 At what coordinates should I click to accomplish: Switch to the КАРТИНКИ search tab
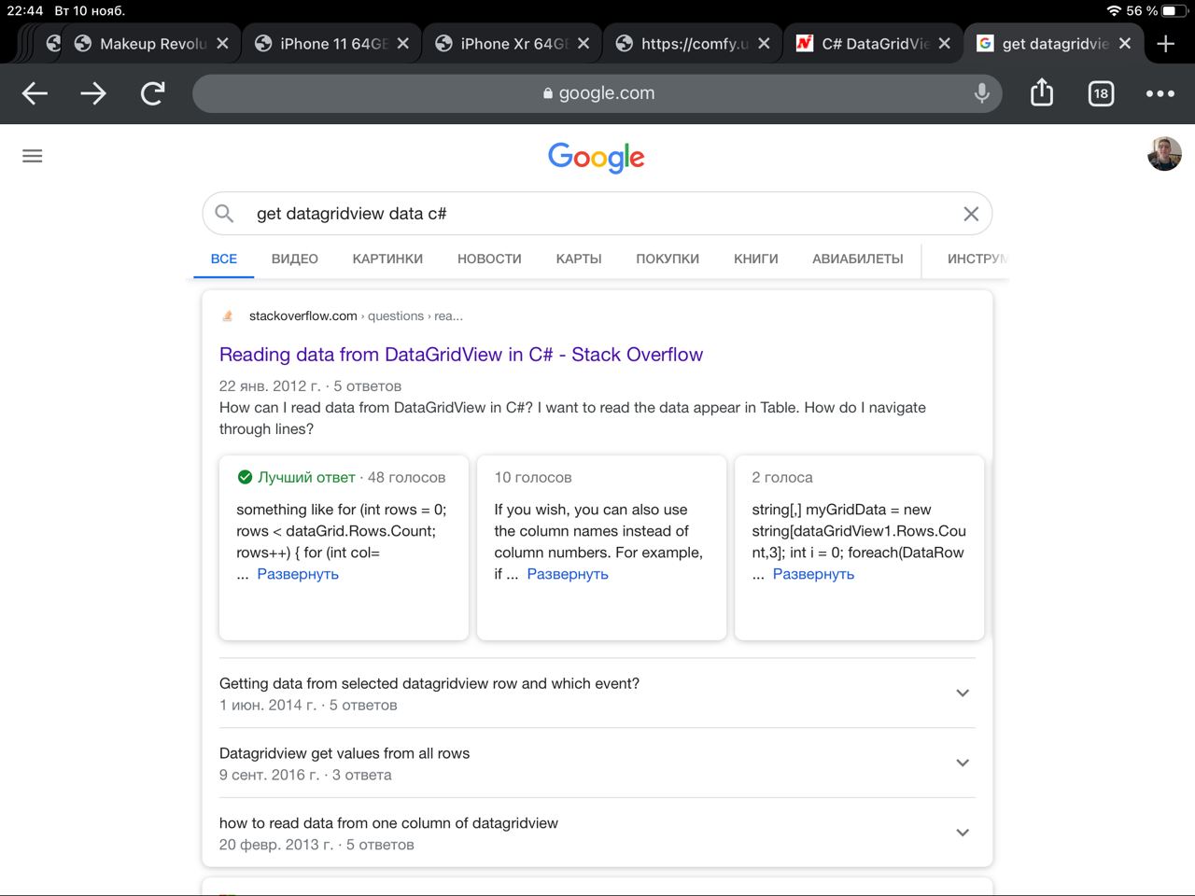click(387, 259)
